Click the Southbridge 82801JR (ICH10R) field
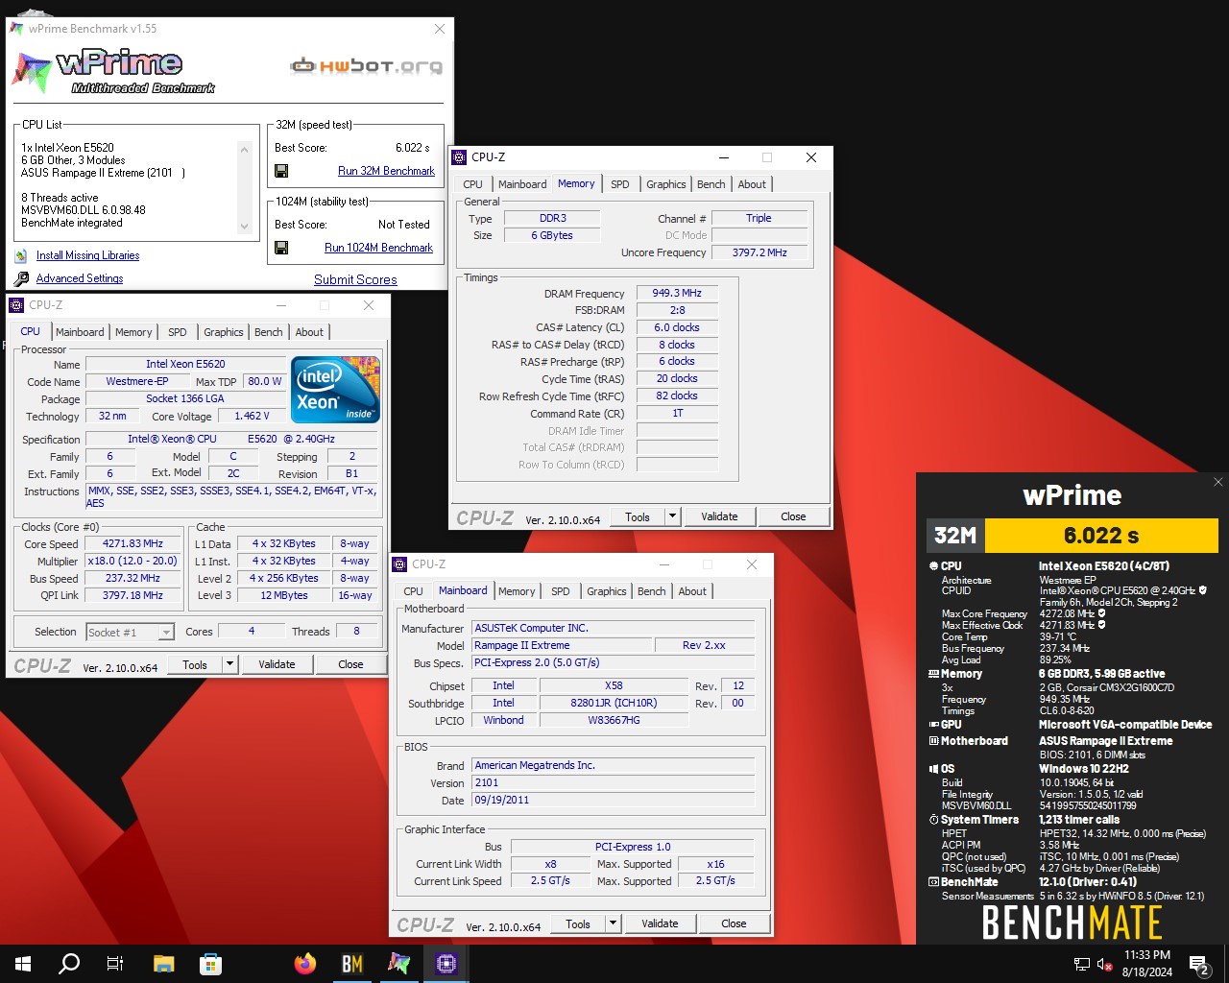Viewport: 1229px width, 983px height. [614, 703]
